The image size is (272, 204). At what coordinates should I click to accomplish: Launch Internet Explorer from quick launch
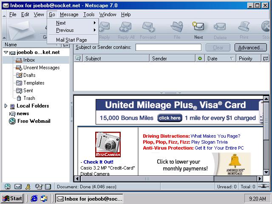point(34,198)
